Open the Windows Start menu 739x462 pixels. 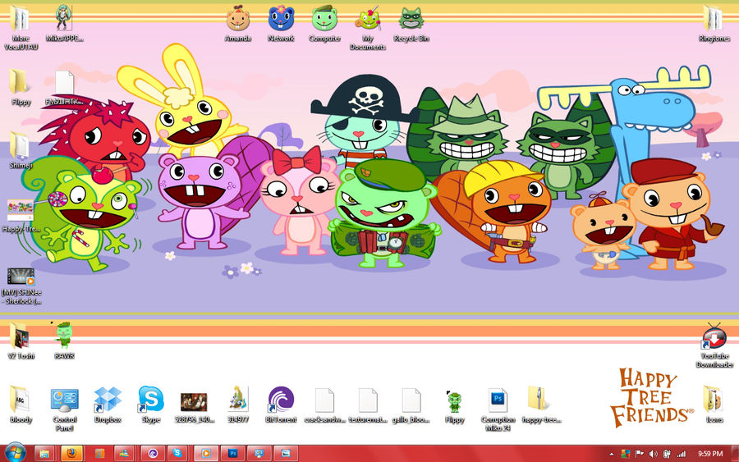[15, 453]
